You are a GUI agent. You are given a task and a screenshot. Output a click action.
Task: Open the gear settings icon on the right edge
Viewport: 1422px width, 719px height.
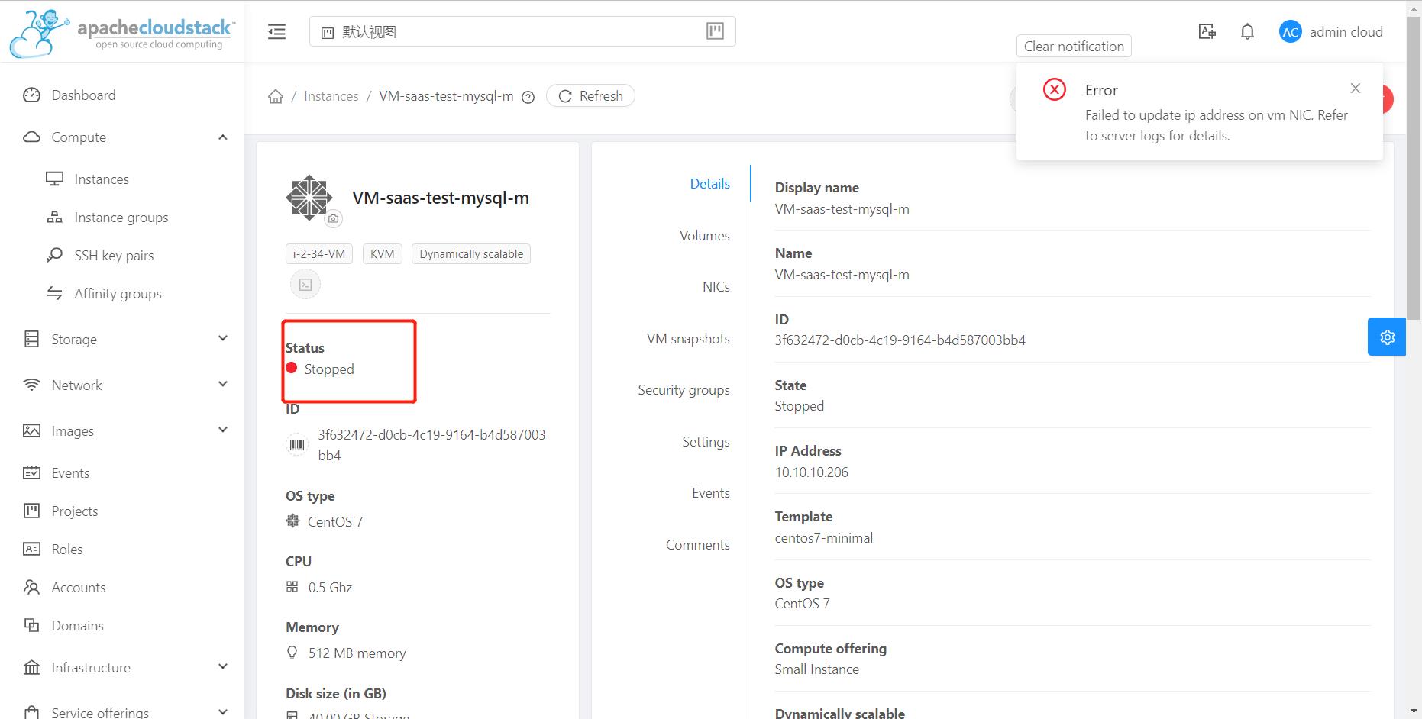1386,336
